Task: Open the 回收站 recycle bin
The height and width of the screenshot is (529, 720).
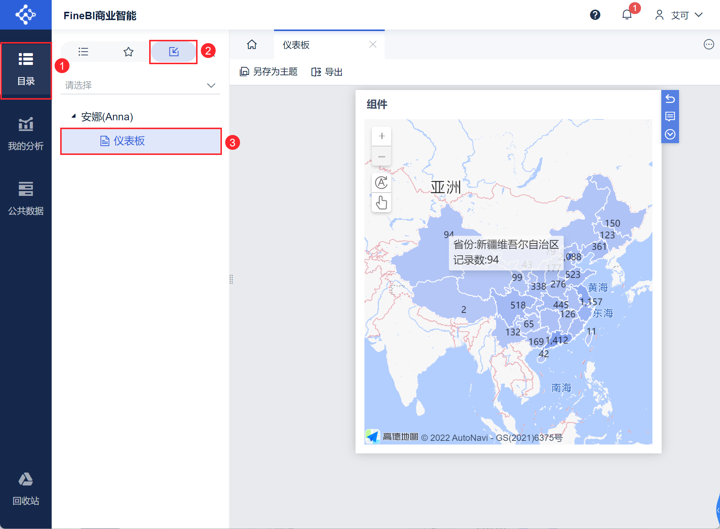Action: pos(26,488)
